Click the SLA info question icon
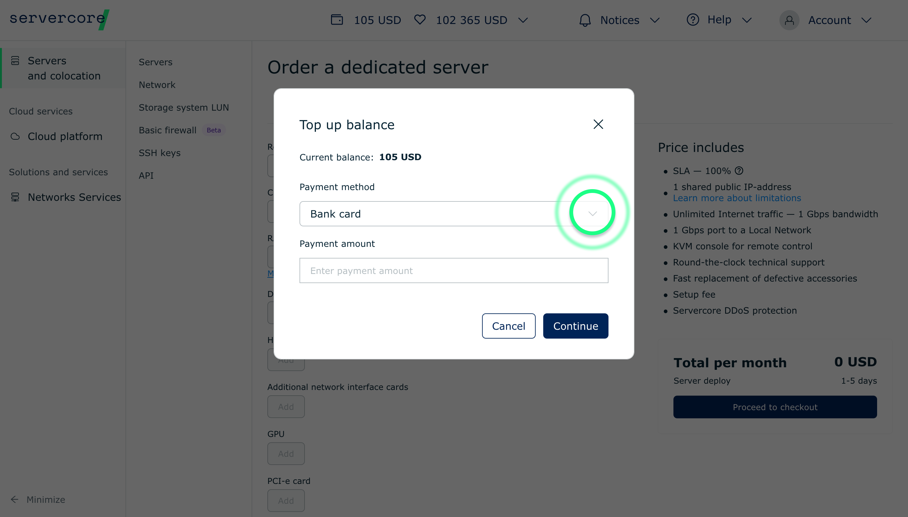The image size is (908, 517). coord(739,171)
